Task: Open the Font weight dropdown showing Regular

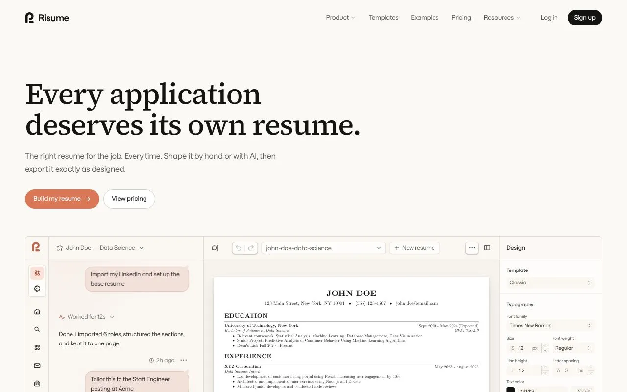Action: 573,348
